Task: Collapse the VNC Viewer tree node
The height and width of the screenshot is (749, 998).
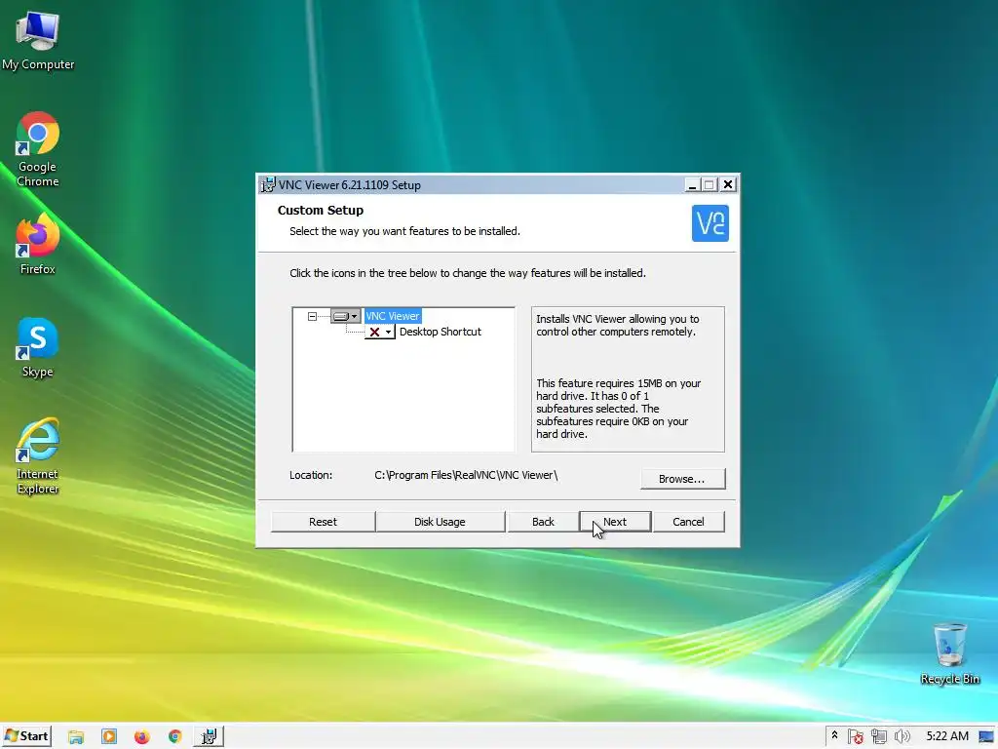Action: pyautogui.click(x=312, y=316)
